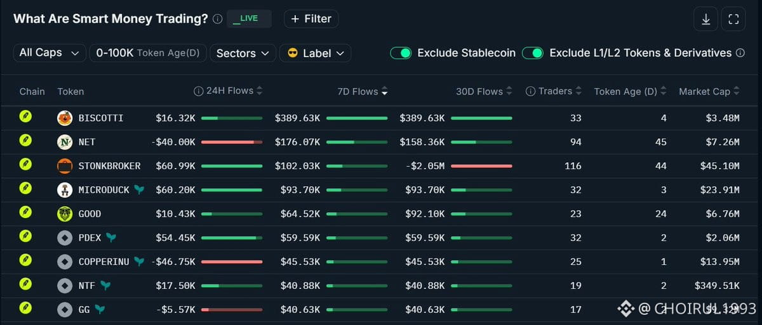Viewport: 762px width, 325px height.
Task: Click the MICRODUCK token icon
Action: [65, 189]
